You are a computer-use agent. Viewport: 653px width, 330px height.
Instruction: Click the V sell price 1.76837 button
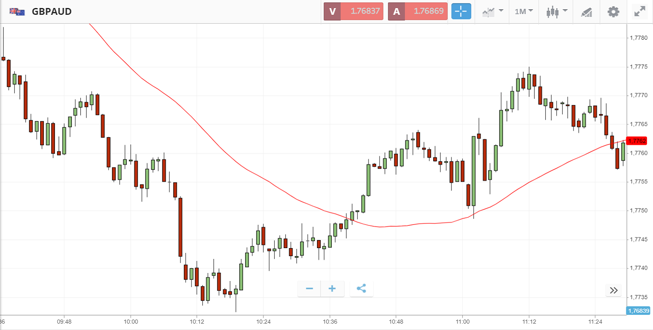click(x=353, y=11)
